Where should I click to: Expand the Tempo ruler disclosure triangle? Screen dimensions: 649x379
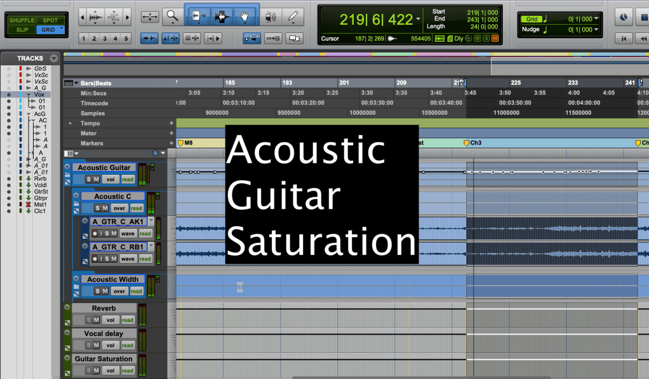(70, 123)
